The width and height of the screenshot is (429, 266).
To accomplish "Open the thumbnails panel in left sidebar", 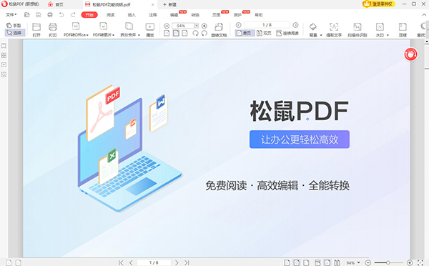I will pyautogui.click(x=4, y=56).
